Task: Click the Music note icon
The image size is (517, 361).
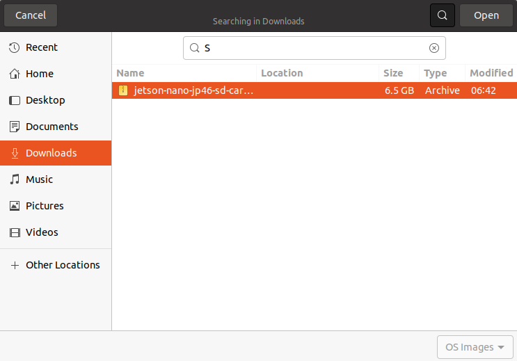Action: 14,179
